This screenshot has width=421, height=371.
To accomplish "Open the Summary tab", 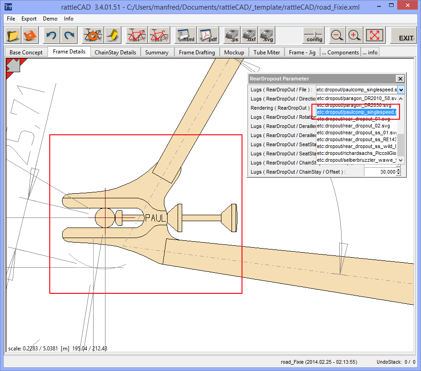I will tap(157, 53).
